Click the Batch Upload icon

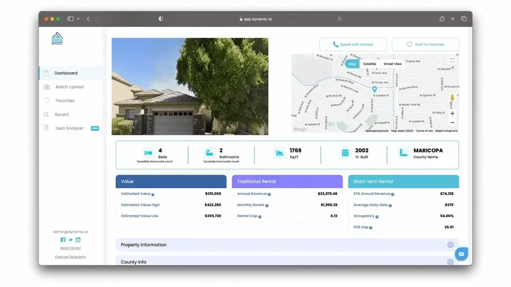(46, 87)
